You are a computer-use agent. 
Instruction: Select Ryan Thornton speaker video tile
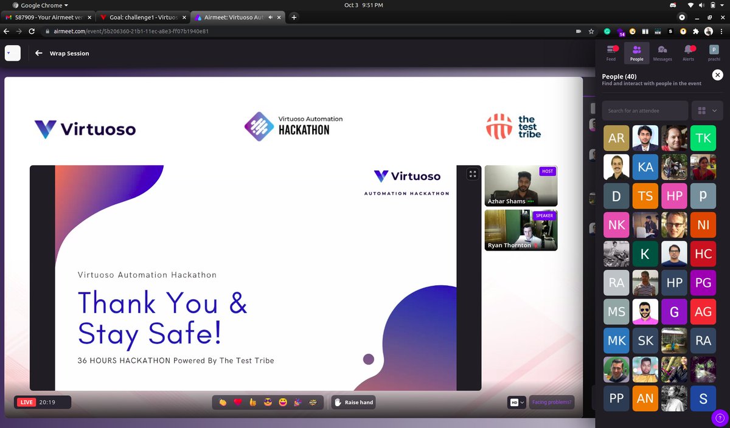pyautogui.click(x=521, y=230)
